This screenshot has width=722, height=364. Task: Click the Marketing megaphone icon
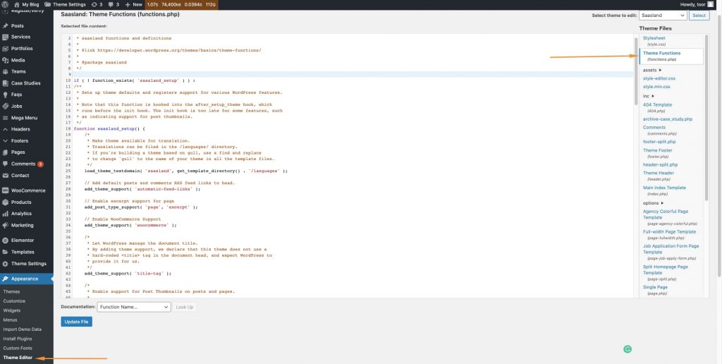coord(6,225)
